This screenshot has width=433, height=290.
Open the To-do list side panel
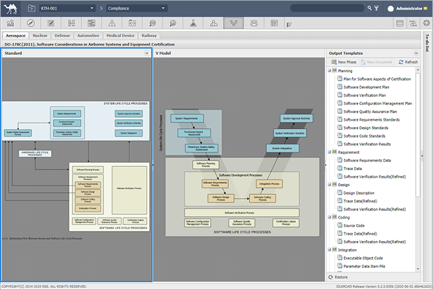pyautogui.click(x=427, y=43)
